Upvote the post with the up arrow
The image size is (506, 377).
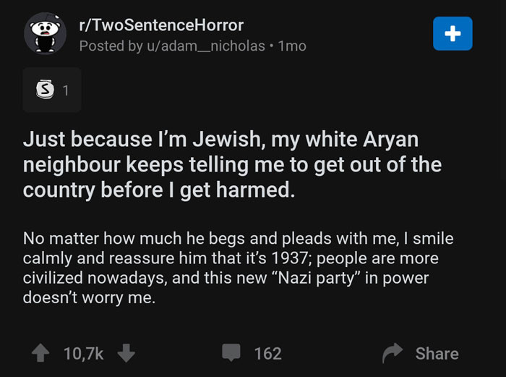(x=40, y=353)
